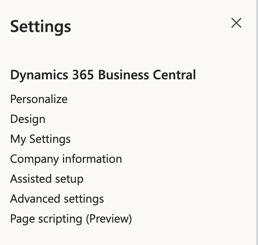Select Design from the settings list
Screen dimensions: 258x245
click(x=27, y=119)
